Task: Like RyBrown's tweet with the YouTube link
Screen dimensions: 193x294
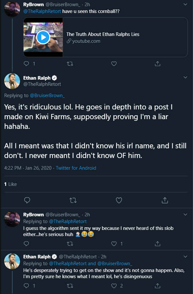Action: point(114,64)
